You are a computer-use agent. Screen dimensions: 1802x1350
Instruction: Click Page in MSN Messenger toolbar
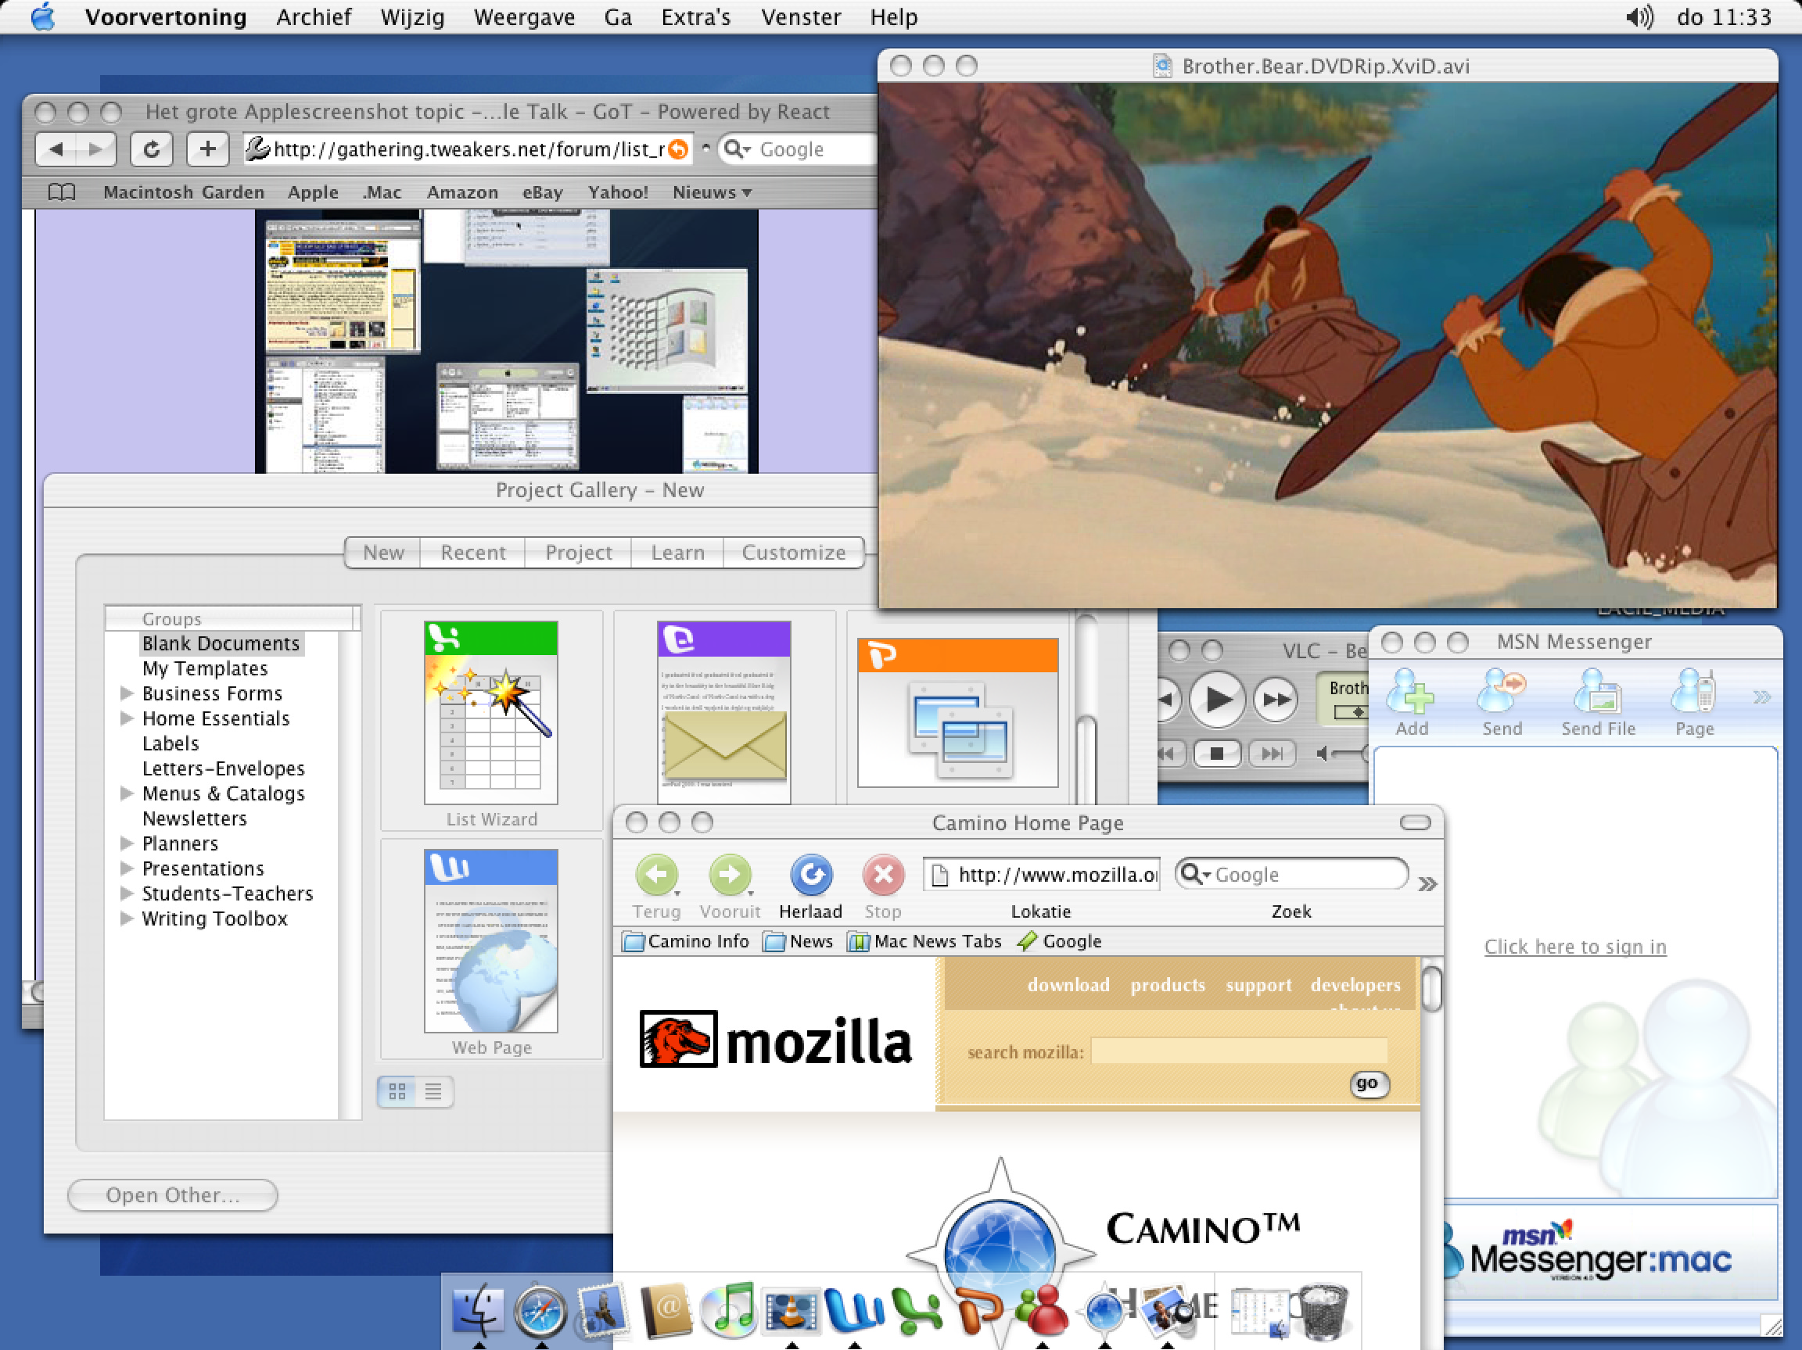coord(1695,703)
